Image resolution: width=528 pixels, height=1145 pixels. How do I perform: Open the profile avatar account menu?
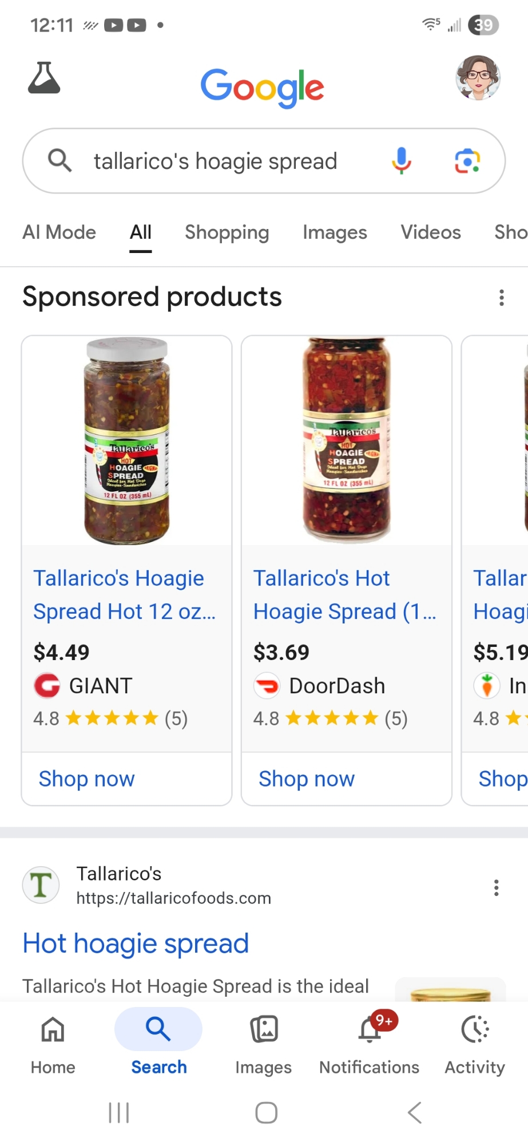pyautogui.click(x=478, y=78)
